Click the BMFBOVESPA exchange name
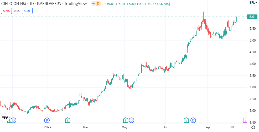This screenshot has width=259, height=132. (49, 4)
